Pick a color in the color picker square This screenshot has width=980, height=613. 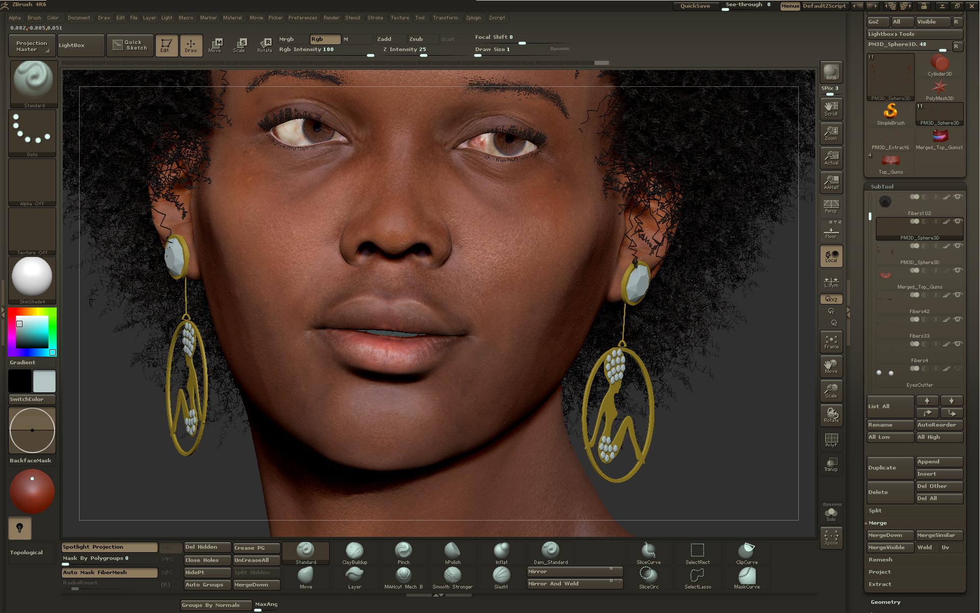point(32,332)
